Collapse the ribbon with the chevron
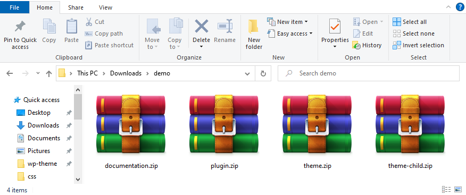The height and width of the screenshot is (195, 466). (448, 7)
